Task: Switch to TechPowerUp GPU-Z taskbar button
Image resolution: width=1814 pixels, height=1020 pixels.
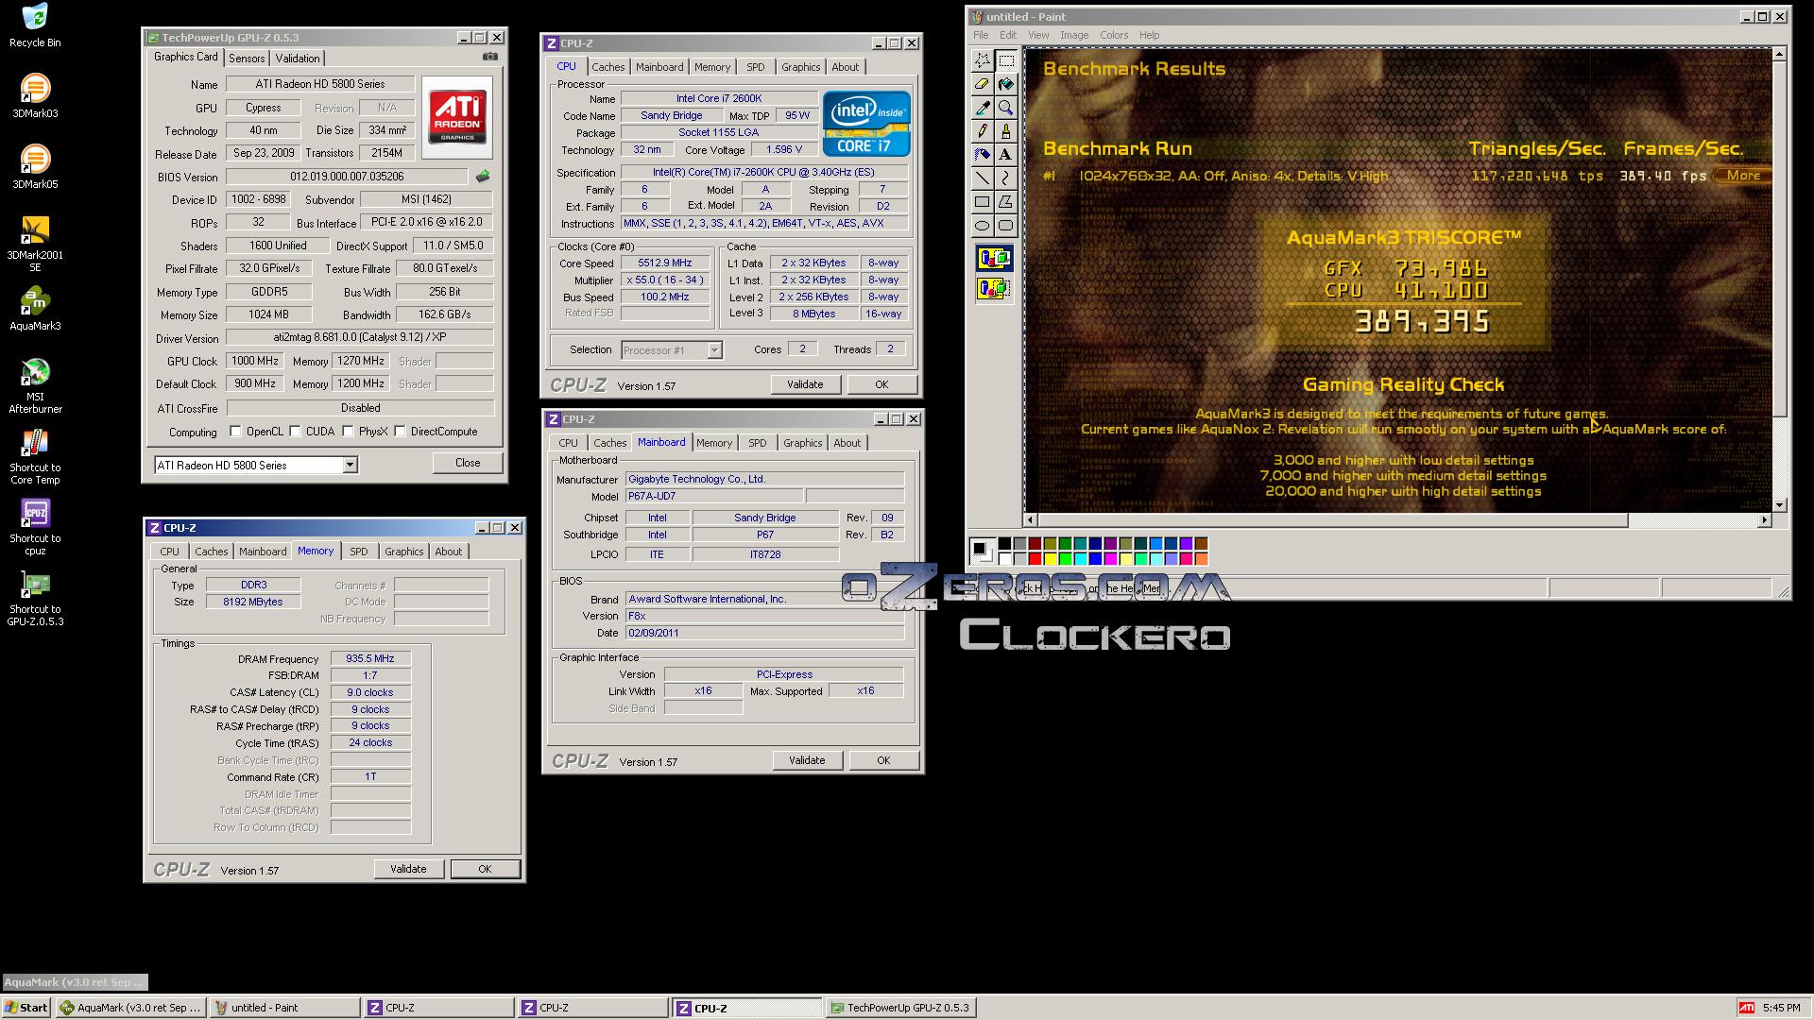Action: 901,1008
